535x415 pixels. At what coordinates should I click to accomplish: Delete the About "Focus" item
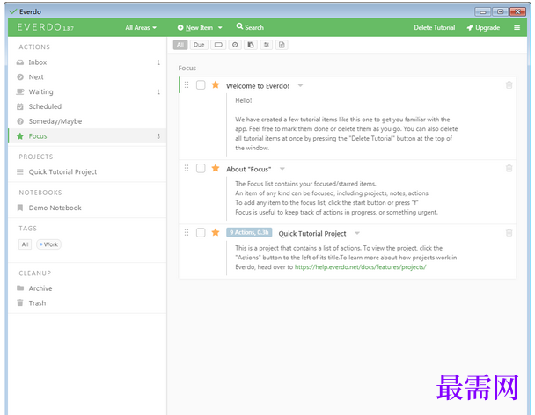(x=509, y=168)
